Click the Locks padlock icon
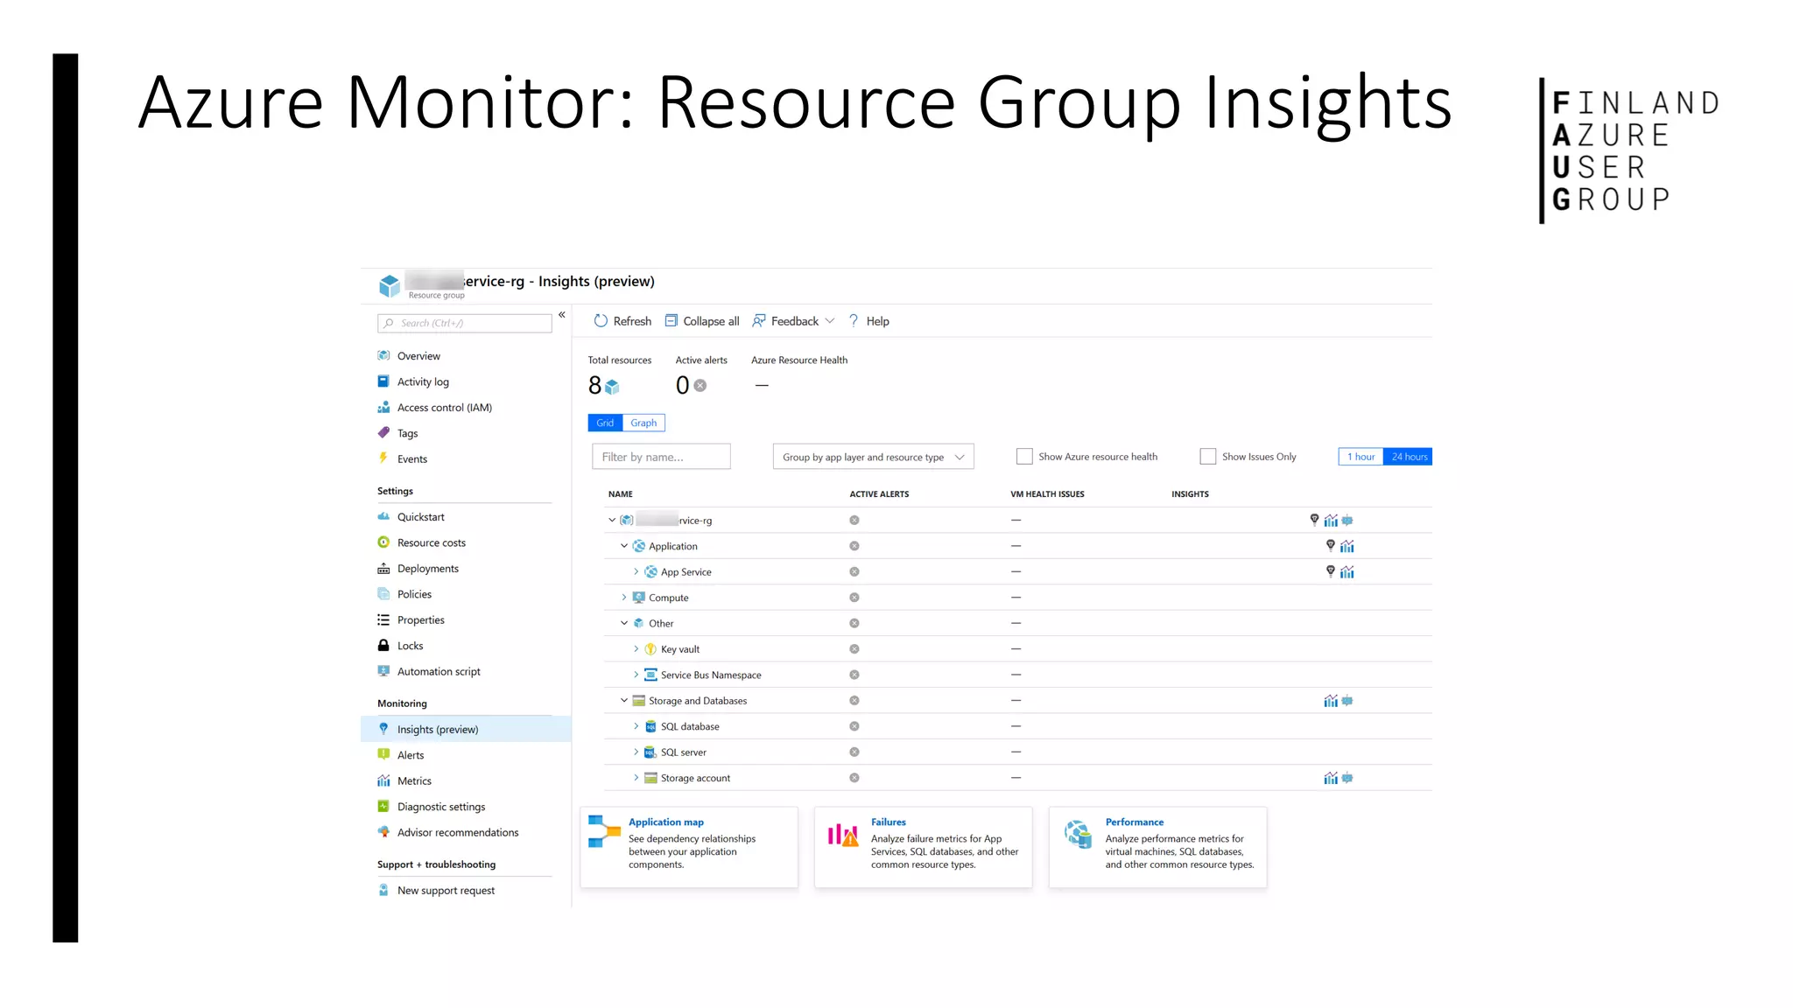The image size is (1793, 1008). pyautogui.click(x=383, y=645)
